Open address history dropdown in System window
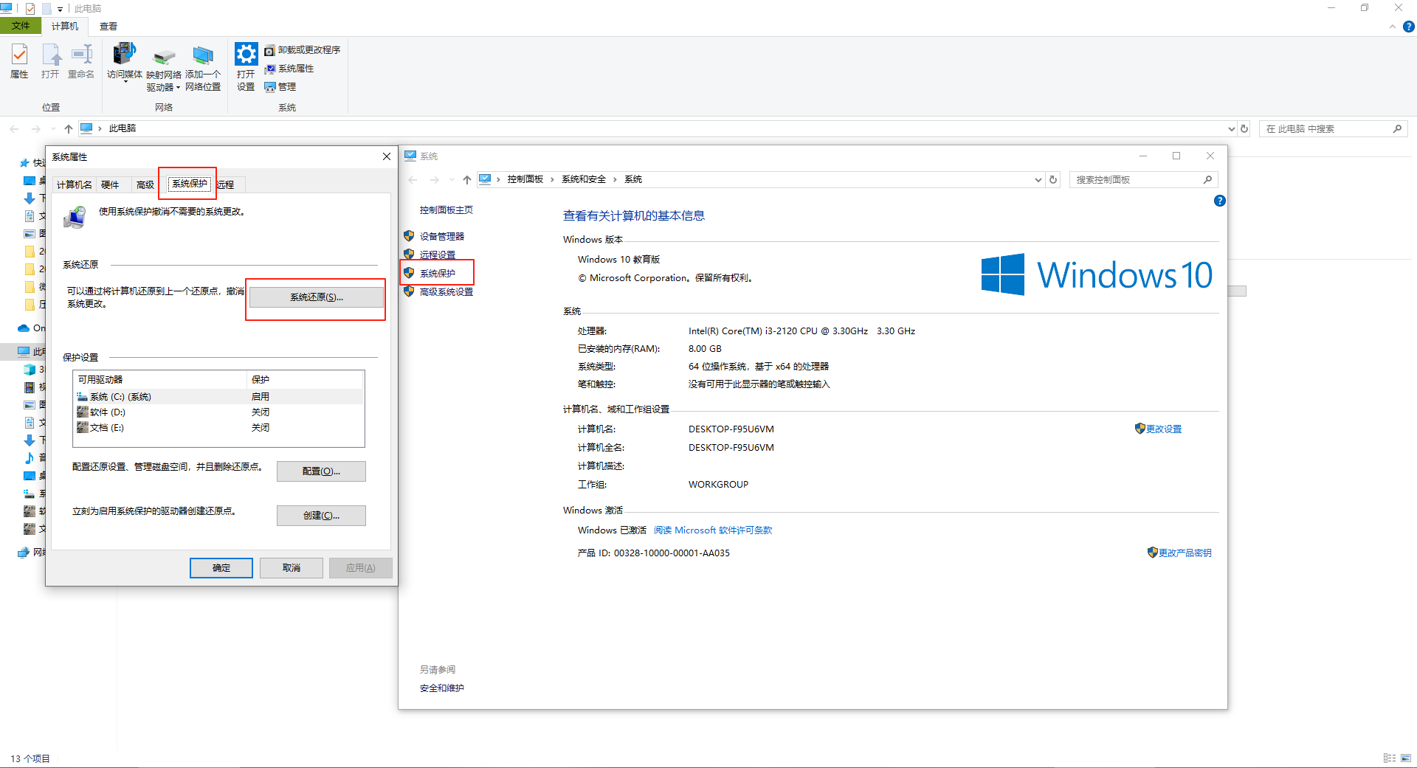 click(1038, 180)
